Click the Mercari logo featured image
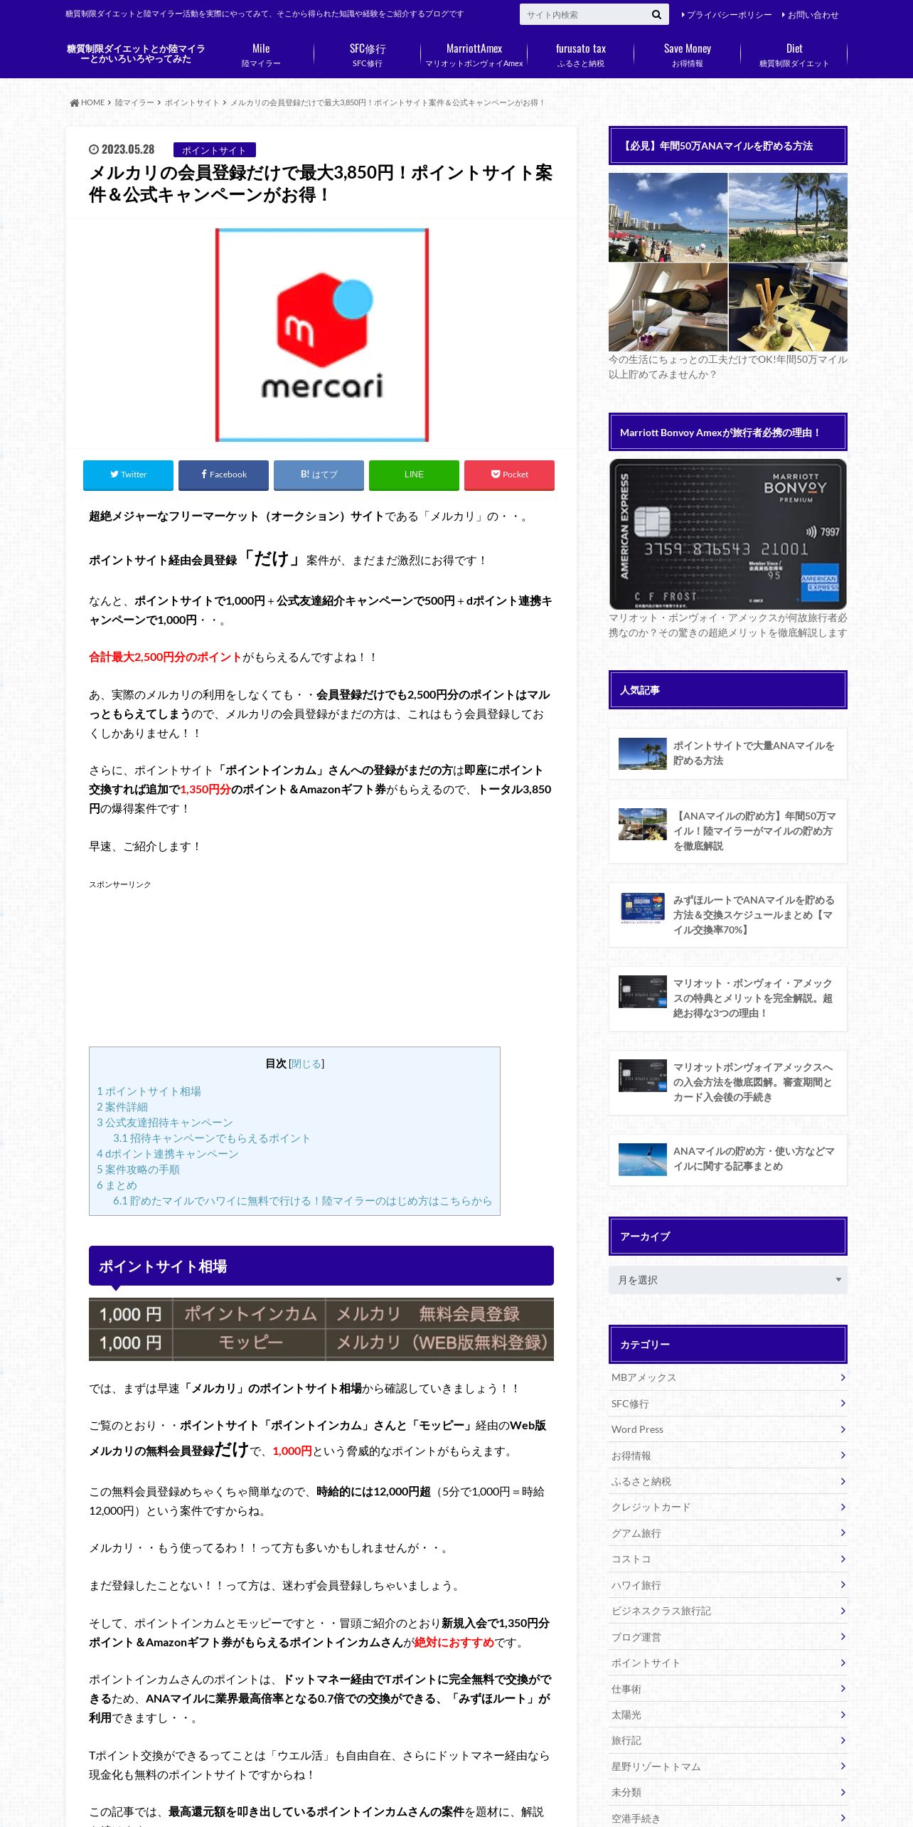The width and height of the screenshot is (913, 1827). 321,335
